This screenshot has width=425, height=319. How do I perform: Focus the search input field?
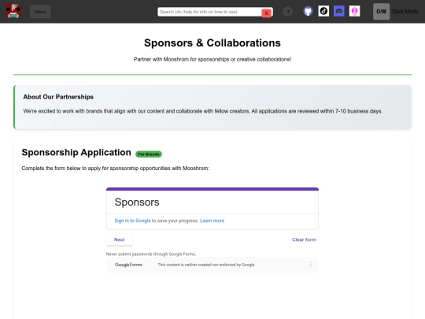[x=210, y=12]
